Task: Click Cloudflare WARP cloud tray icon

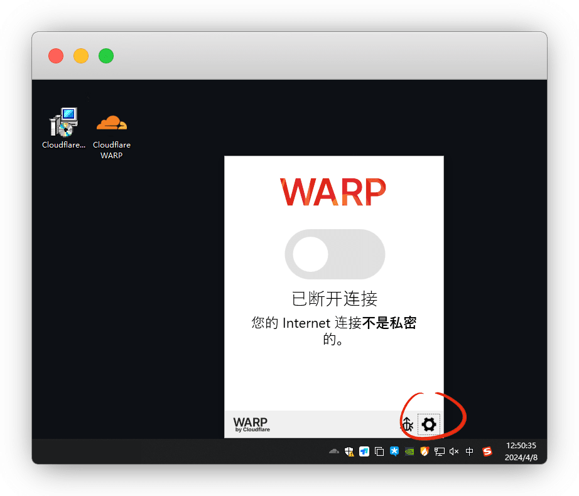Action: point(334,451)
